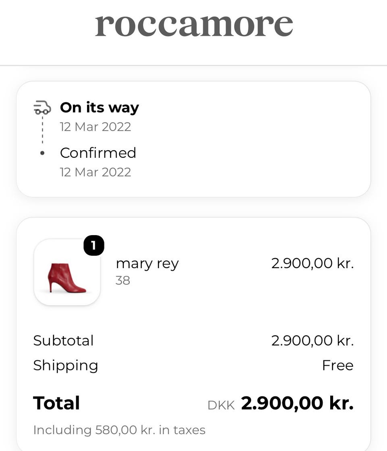Click the Free shipping value
This screenshot has height=451, width=387.
coord(338,366)
